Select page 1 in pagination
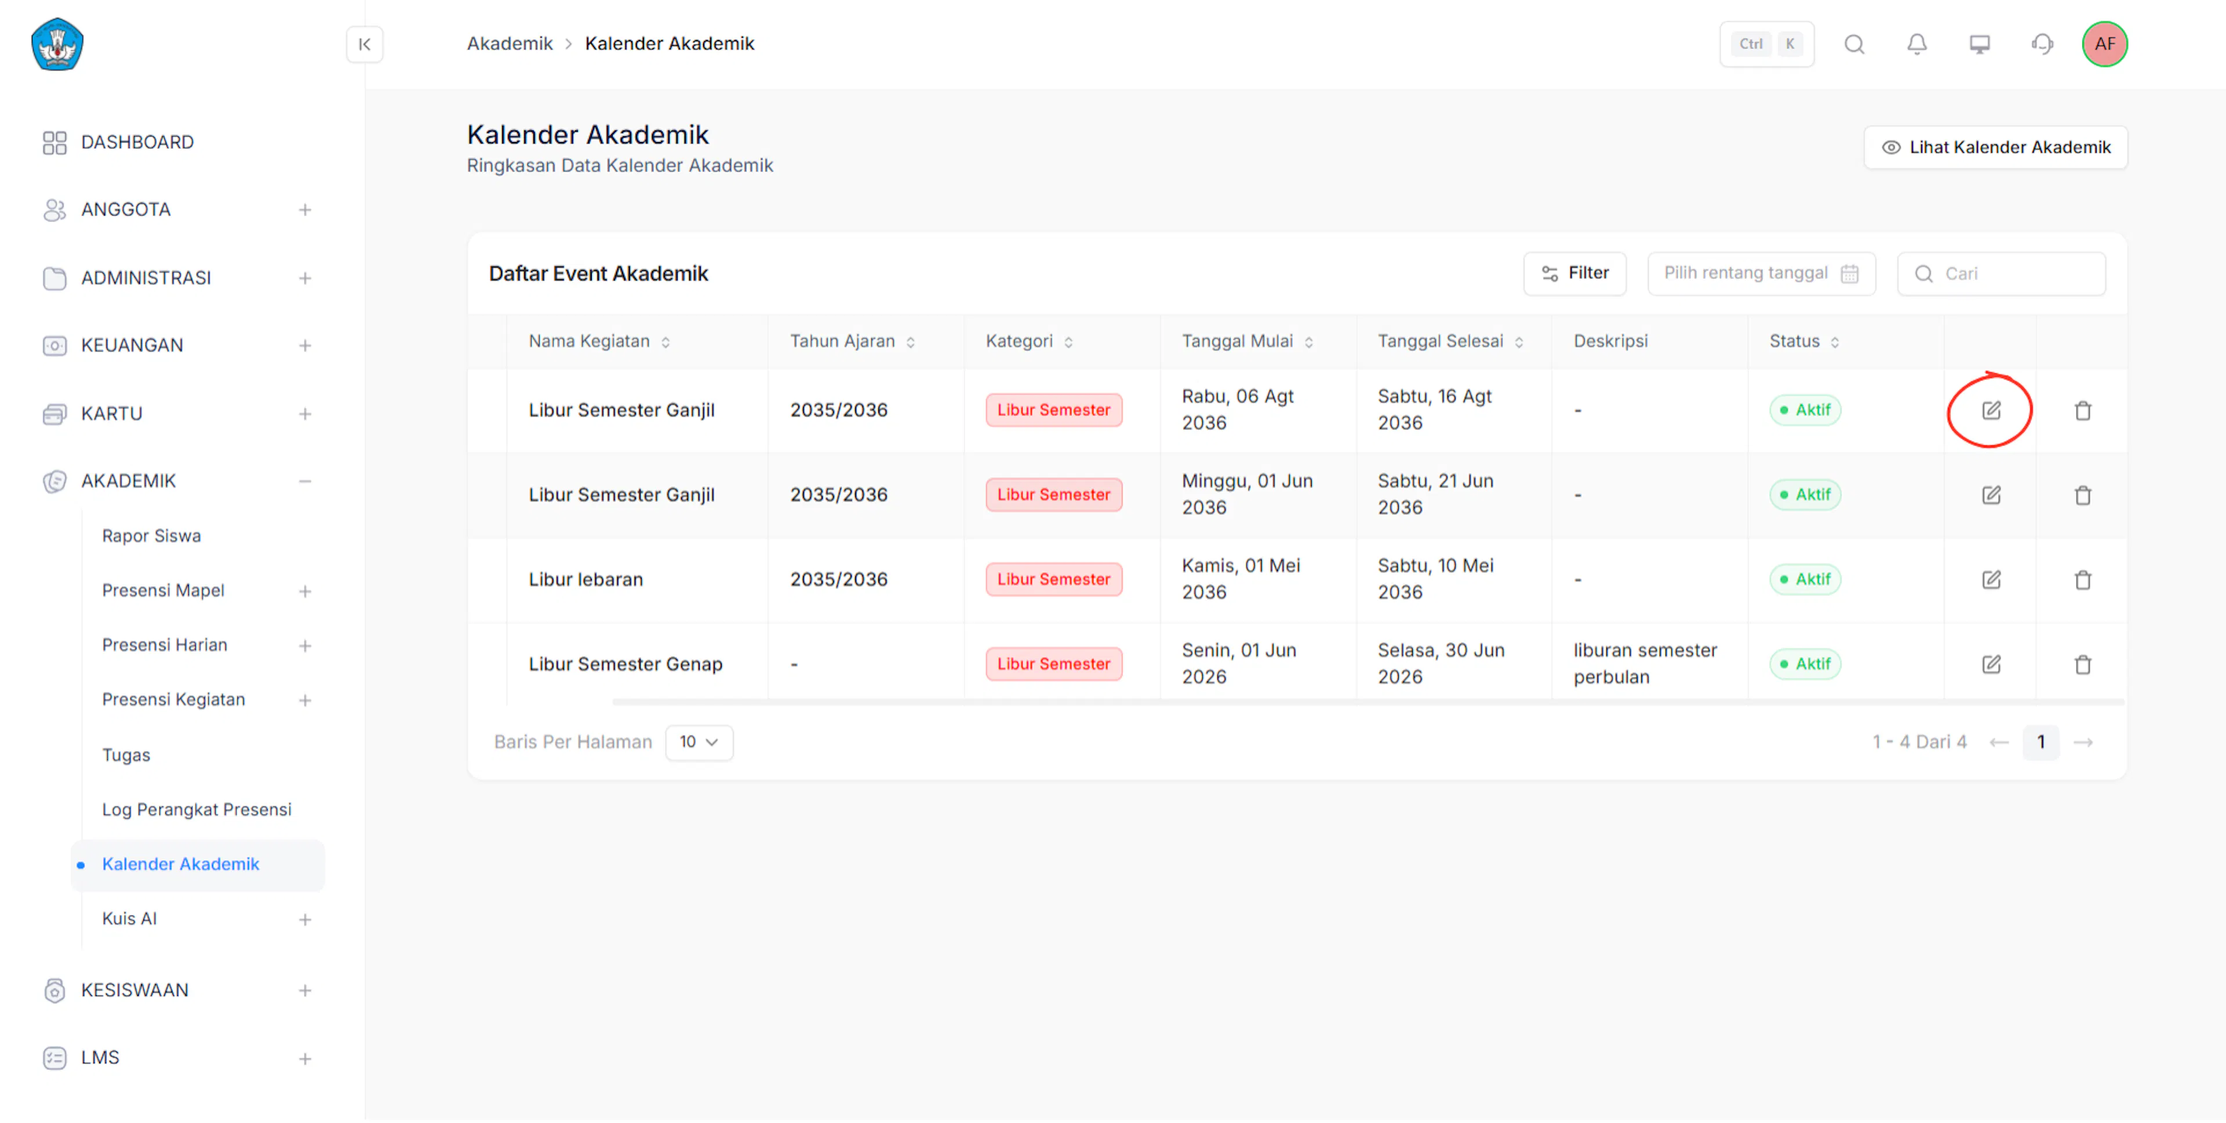This screenshot has height=1123, width=2226. (x=2041, y=743)
